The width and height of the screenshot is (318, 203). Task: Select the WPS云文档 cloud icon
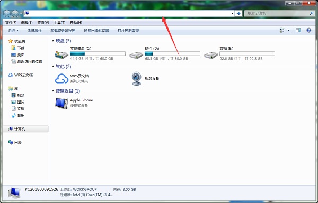tap(61, 78)
